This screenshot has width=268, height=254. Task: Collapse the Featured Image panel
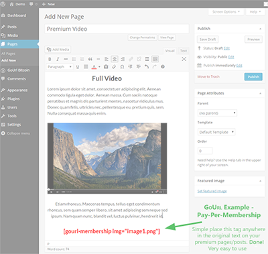260,181
